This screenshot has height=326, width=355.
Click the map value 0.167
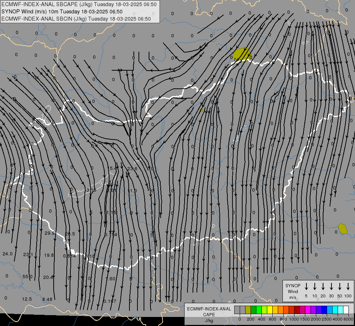point(110,301)
